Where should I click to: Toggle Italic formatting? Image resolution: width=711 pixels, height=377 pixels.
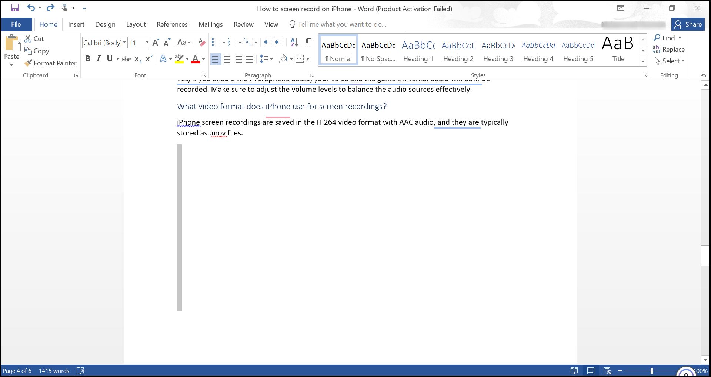point(98,59)
